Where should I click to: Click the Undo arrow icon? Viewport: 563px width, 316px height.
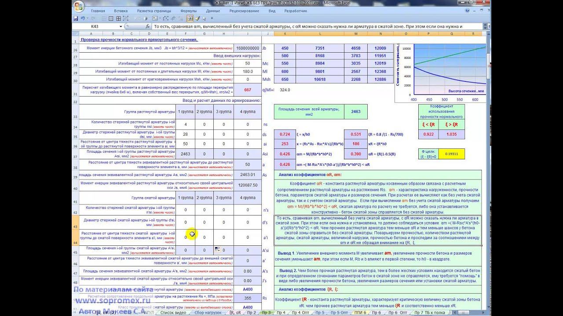[x=83, y=18]
